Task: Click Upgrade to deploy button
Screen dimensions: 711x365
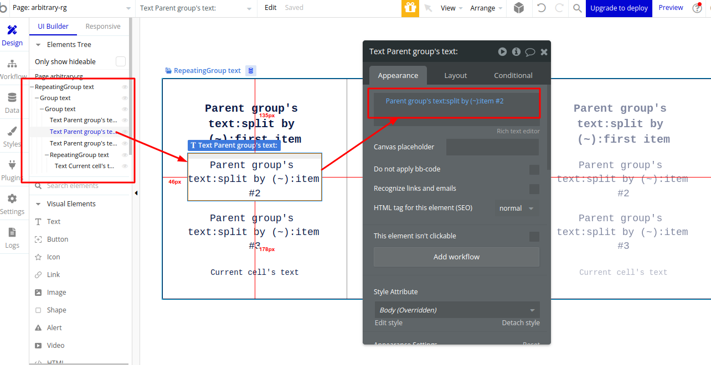Action: 619,8
